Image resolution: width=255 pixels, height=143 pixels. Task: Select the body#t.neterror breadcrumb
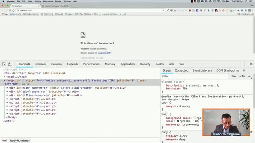(x=20, y=141)
